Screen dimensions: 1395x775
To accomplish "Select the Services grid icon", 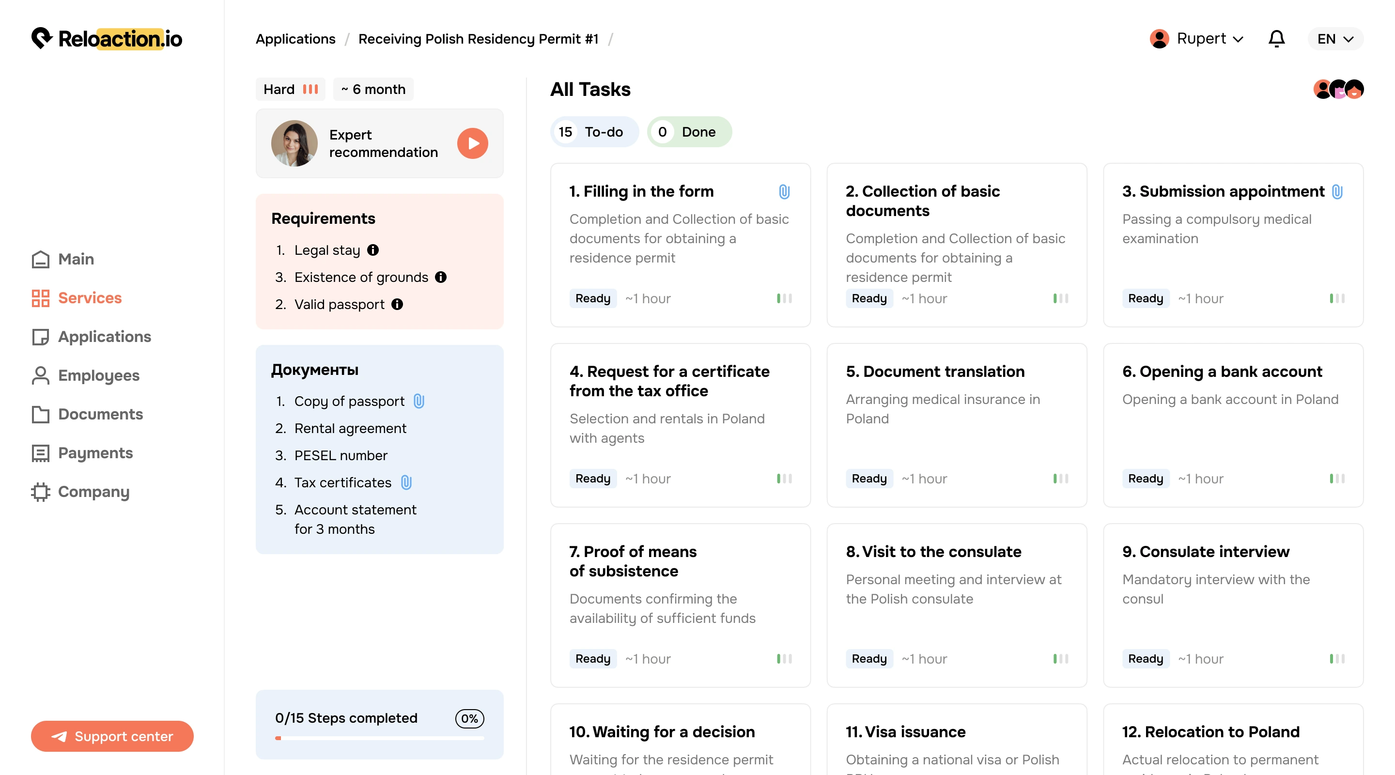I will tap(41, 298).
